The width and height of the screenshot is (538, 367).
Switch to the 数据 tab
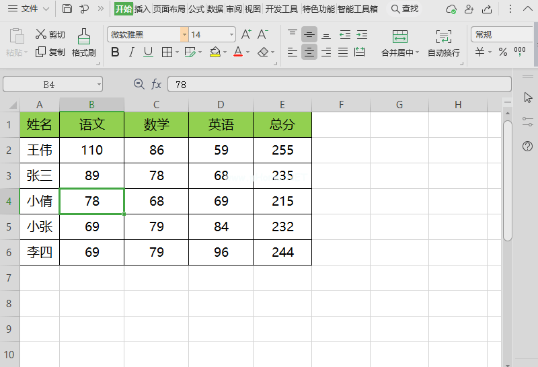pos(215,9)
